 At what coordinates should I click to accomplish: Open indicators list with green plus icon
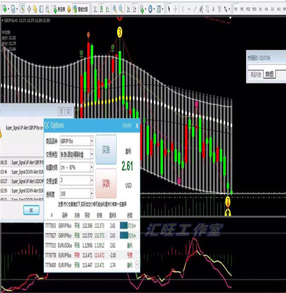(142, 9)
